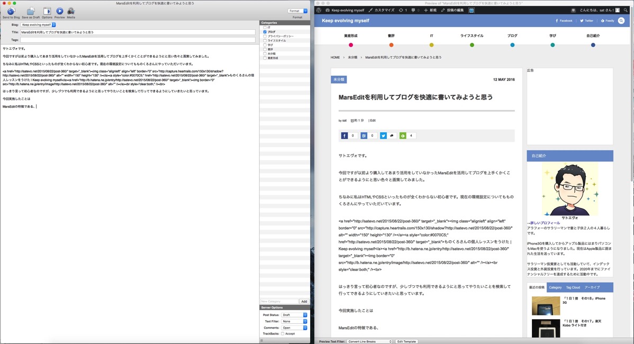This screenshot has width=634, height=344.
Task: Click the HOME breadcrumb link
Action: coord(335,57)
